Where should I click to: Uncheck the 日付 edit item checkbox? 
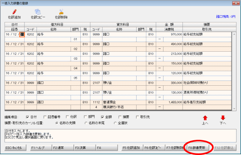(x=27, y=117)
